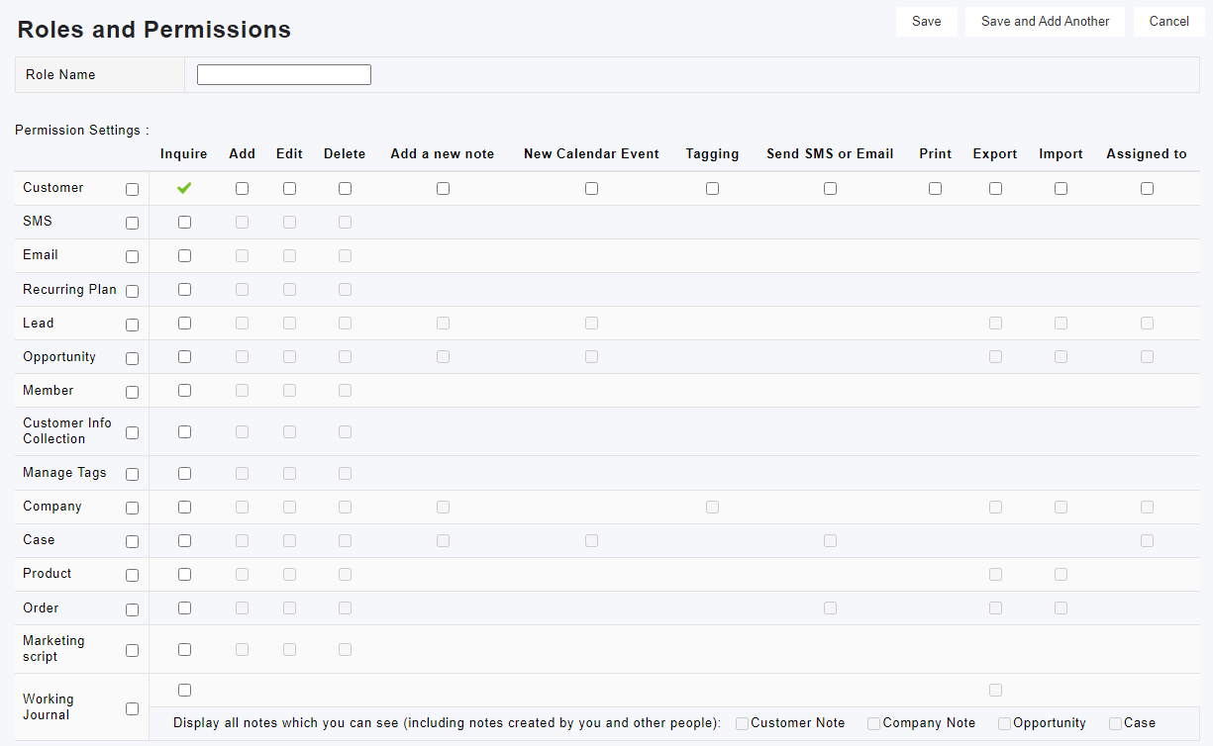Check the Inquire box for Lead

point(184,324)
